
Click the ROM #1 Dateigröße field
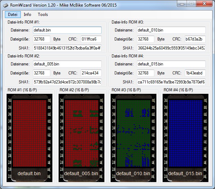tap(42, 39)
